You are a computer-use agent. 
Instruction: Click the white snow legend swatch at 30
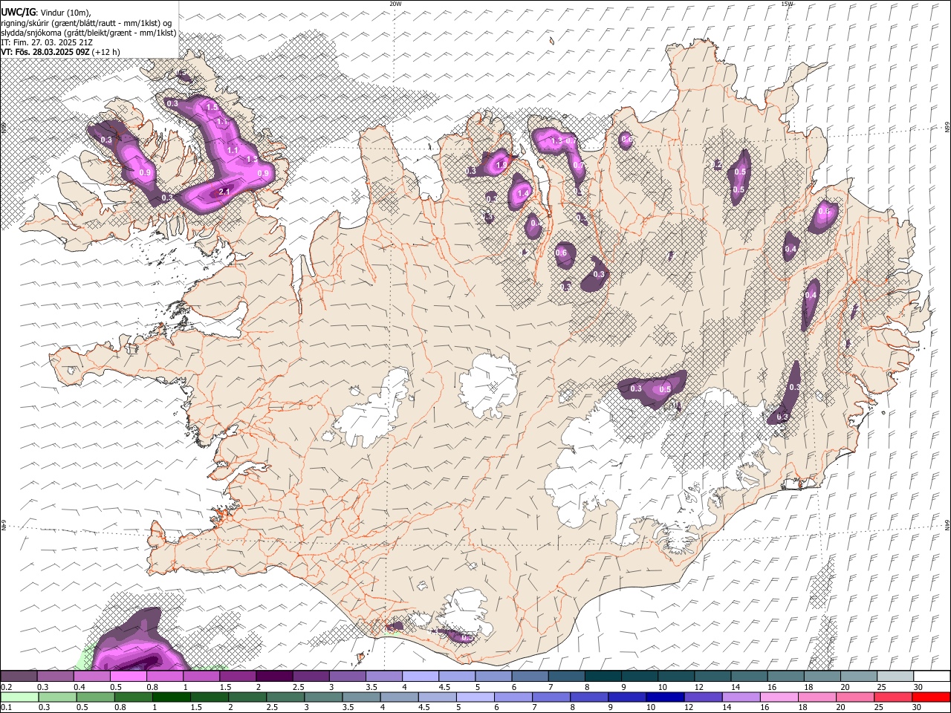(931, 676)
